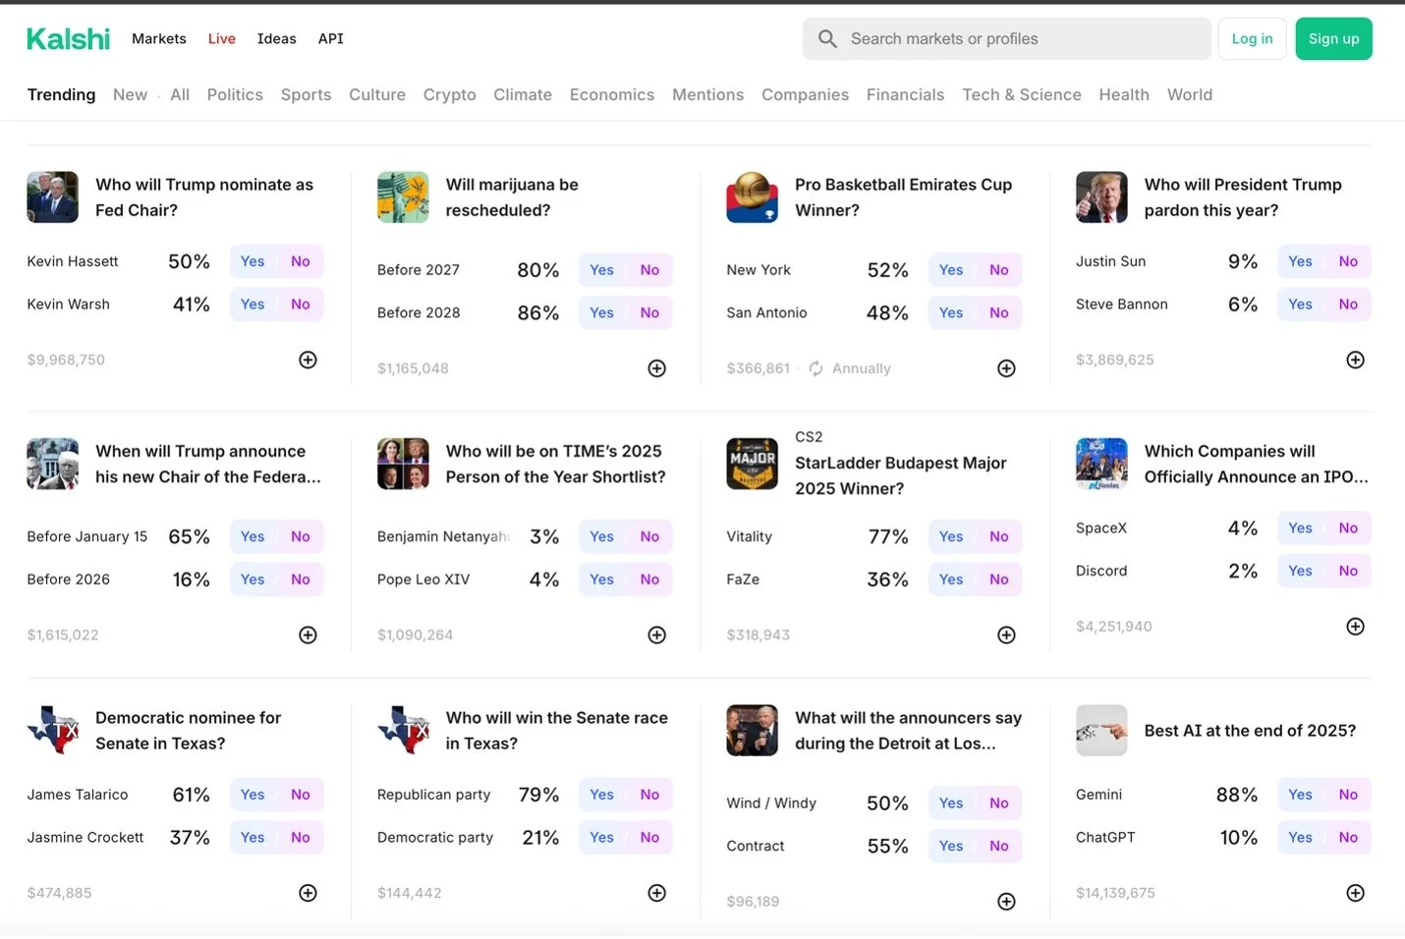This screenshot has height=939, width=1405.
Task: Open API in top navigation
Action: point(330,38)
